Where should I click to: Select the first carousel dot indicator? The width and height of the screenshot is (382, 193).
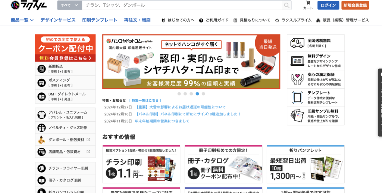point(179,94)
